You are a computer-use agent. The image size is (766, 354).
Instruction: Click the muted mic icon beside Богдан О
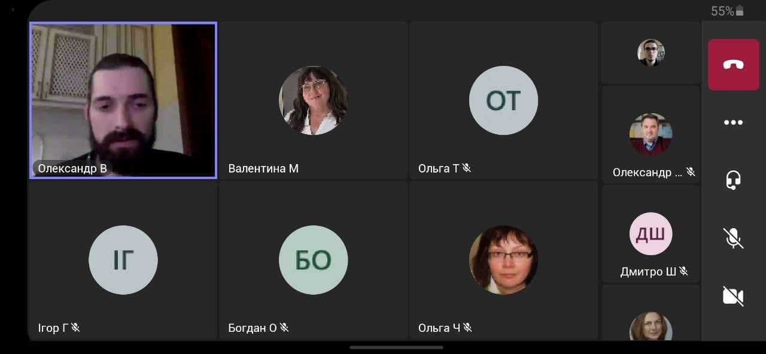[284, 328]
